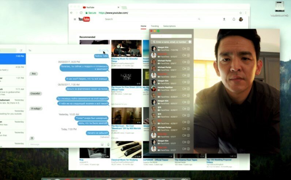The image size is (291, 180).
Task: Open YouTube notifications bell
Action: tap(234, 19)
